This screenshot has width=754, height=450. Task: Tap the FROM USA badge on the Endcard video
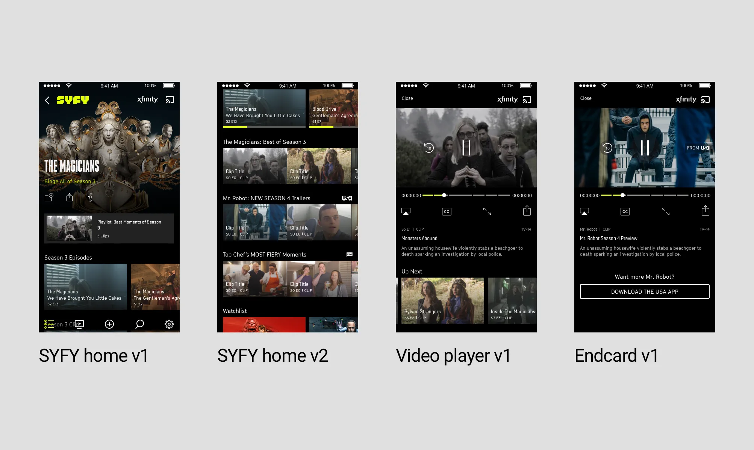(698, 148)
